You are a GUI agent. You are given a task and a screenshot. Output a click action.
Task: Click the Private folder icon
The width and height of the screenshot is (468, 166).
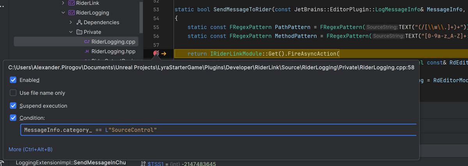coord(79,32)
